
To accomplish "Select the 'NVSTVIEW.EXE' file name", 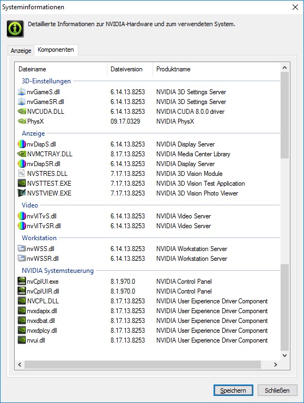I will point(49,193).
